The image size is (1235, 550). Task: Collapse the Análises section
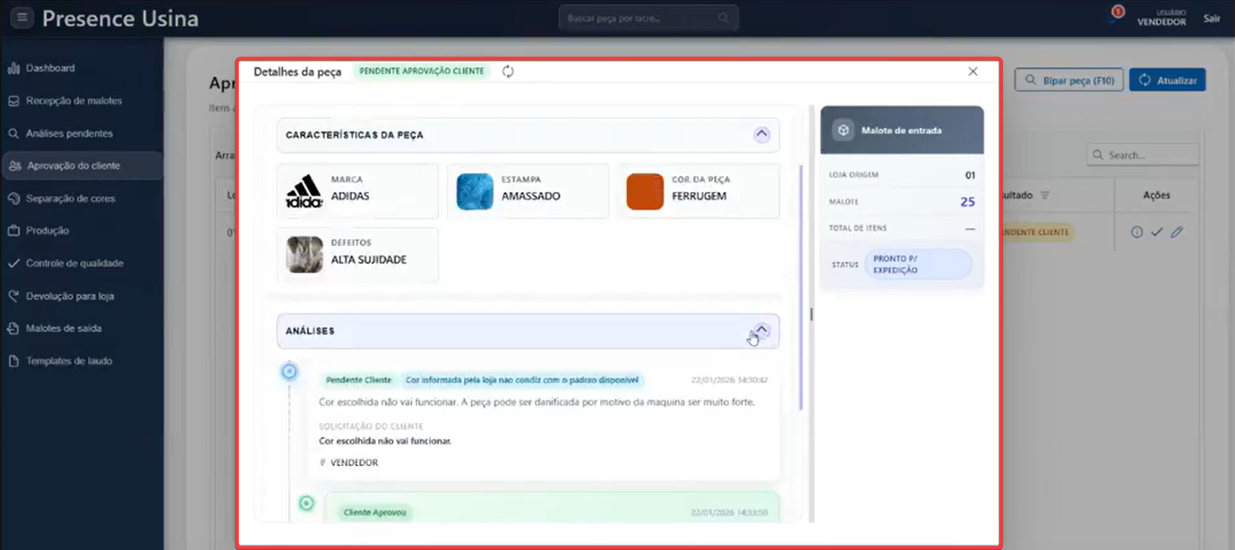pos(761,330)
